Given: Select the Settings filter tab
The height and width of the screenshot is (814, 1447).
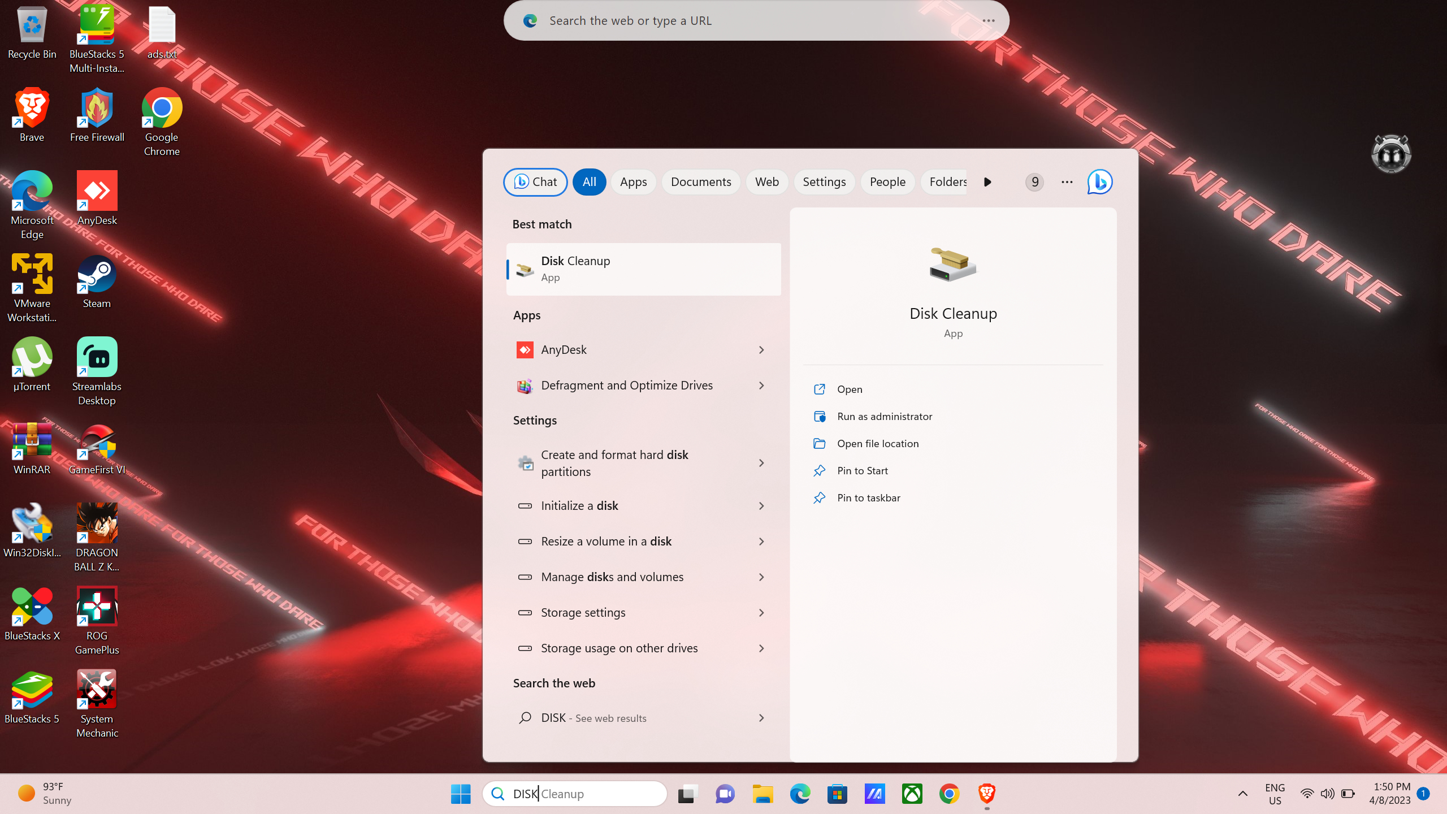Looking at the screenshot, I should tap(824, 182).
